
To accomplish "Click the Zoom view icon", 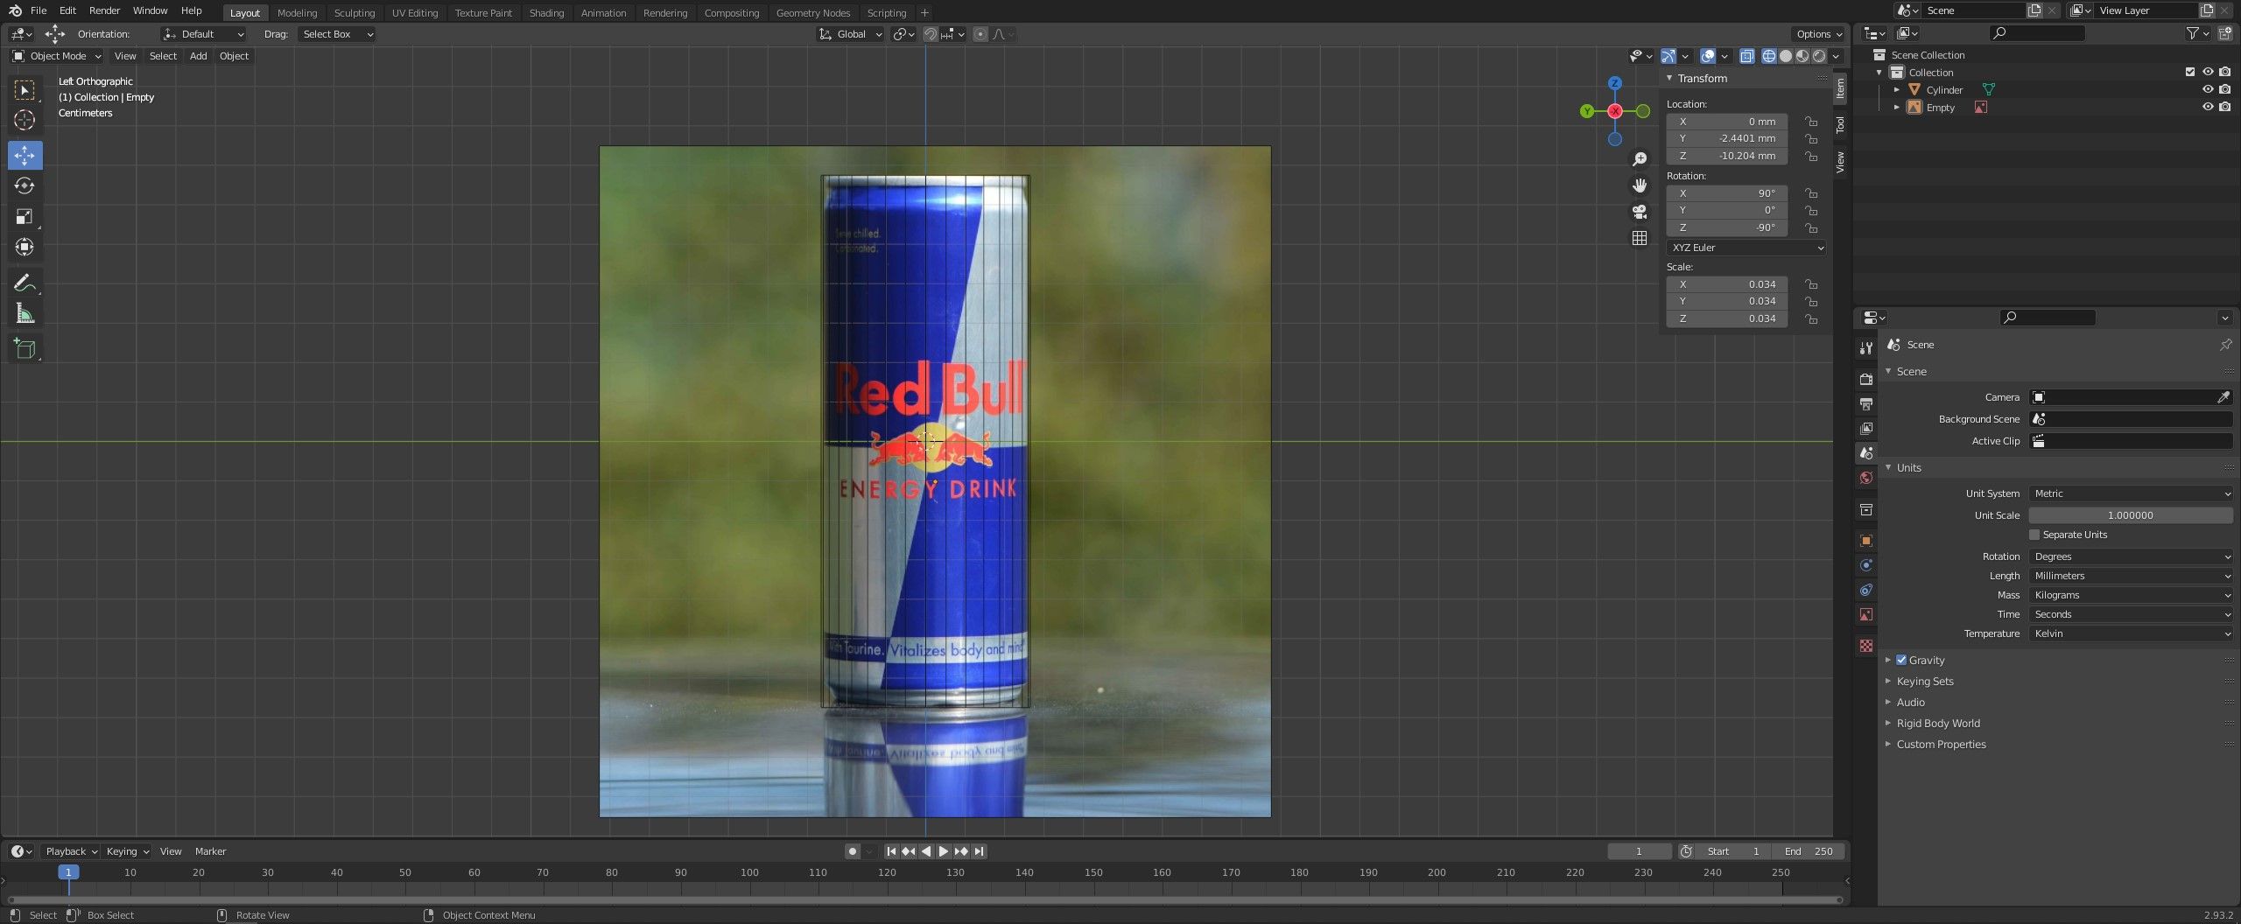I will coord(1640,159).
